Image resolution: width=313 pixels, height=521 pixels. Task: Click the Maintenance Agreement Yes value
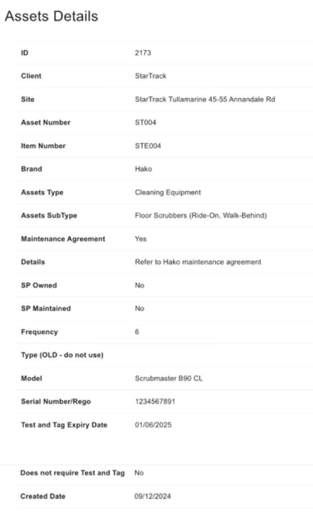[141, 239]
